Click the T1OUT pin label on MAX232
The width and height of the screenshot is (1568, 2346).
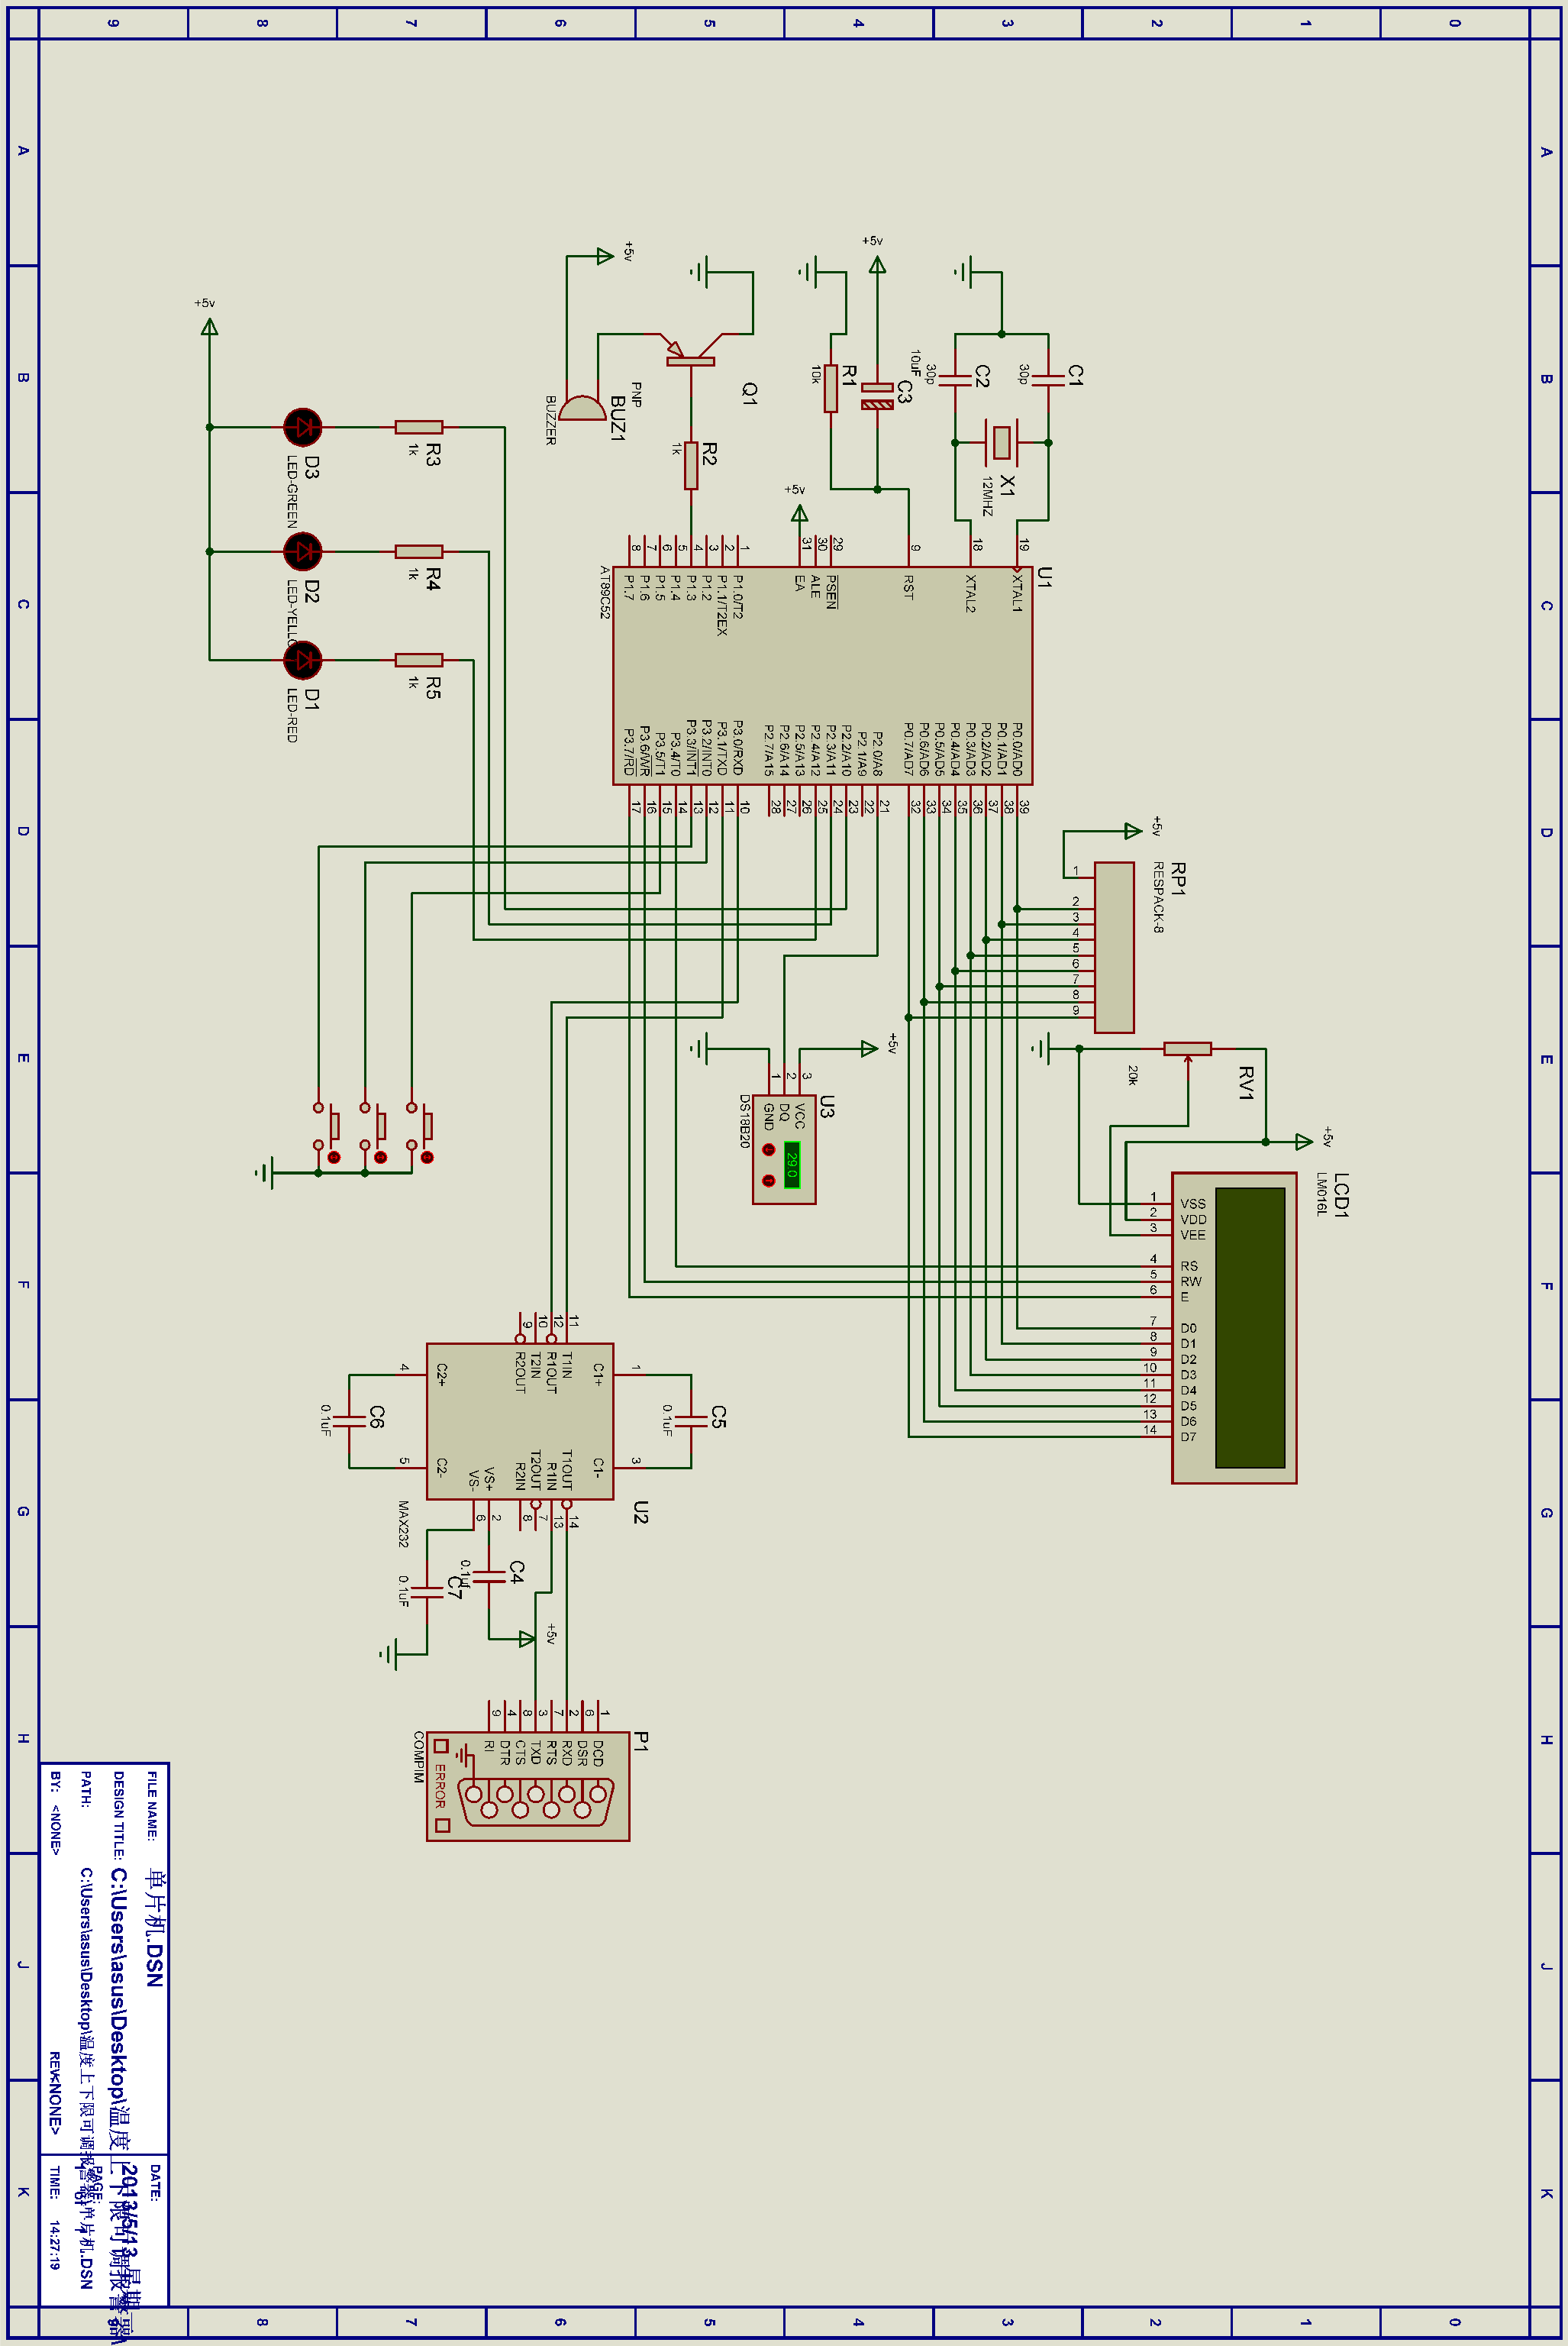(567, 1469)
